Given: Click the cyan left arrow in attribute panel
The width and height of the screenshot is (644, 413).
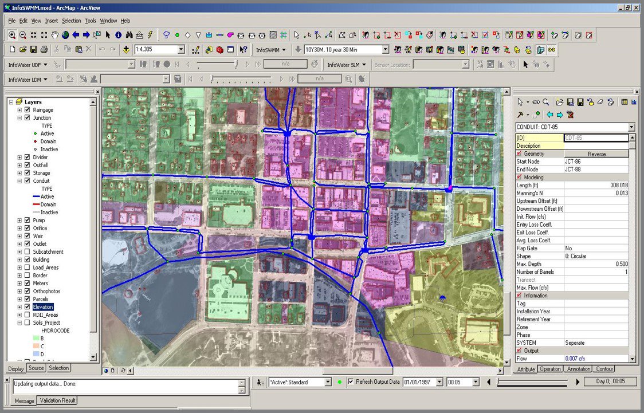Looking at the screenshot, I should click(x=549, y=115).
